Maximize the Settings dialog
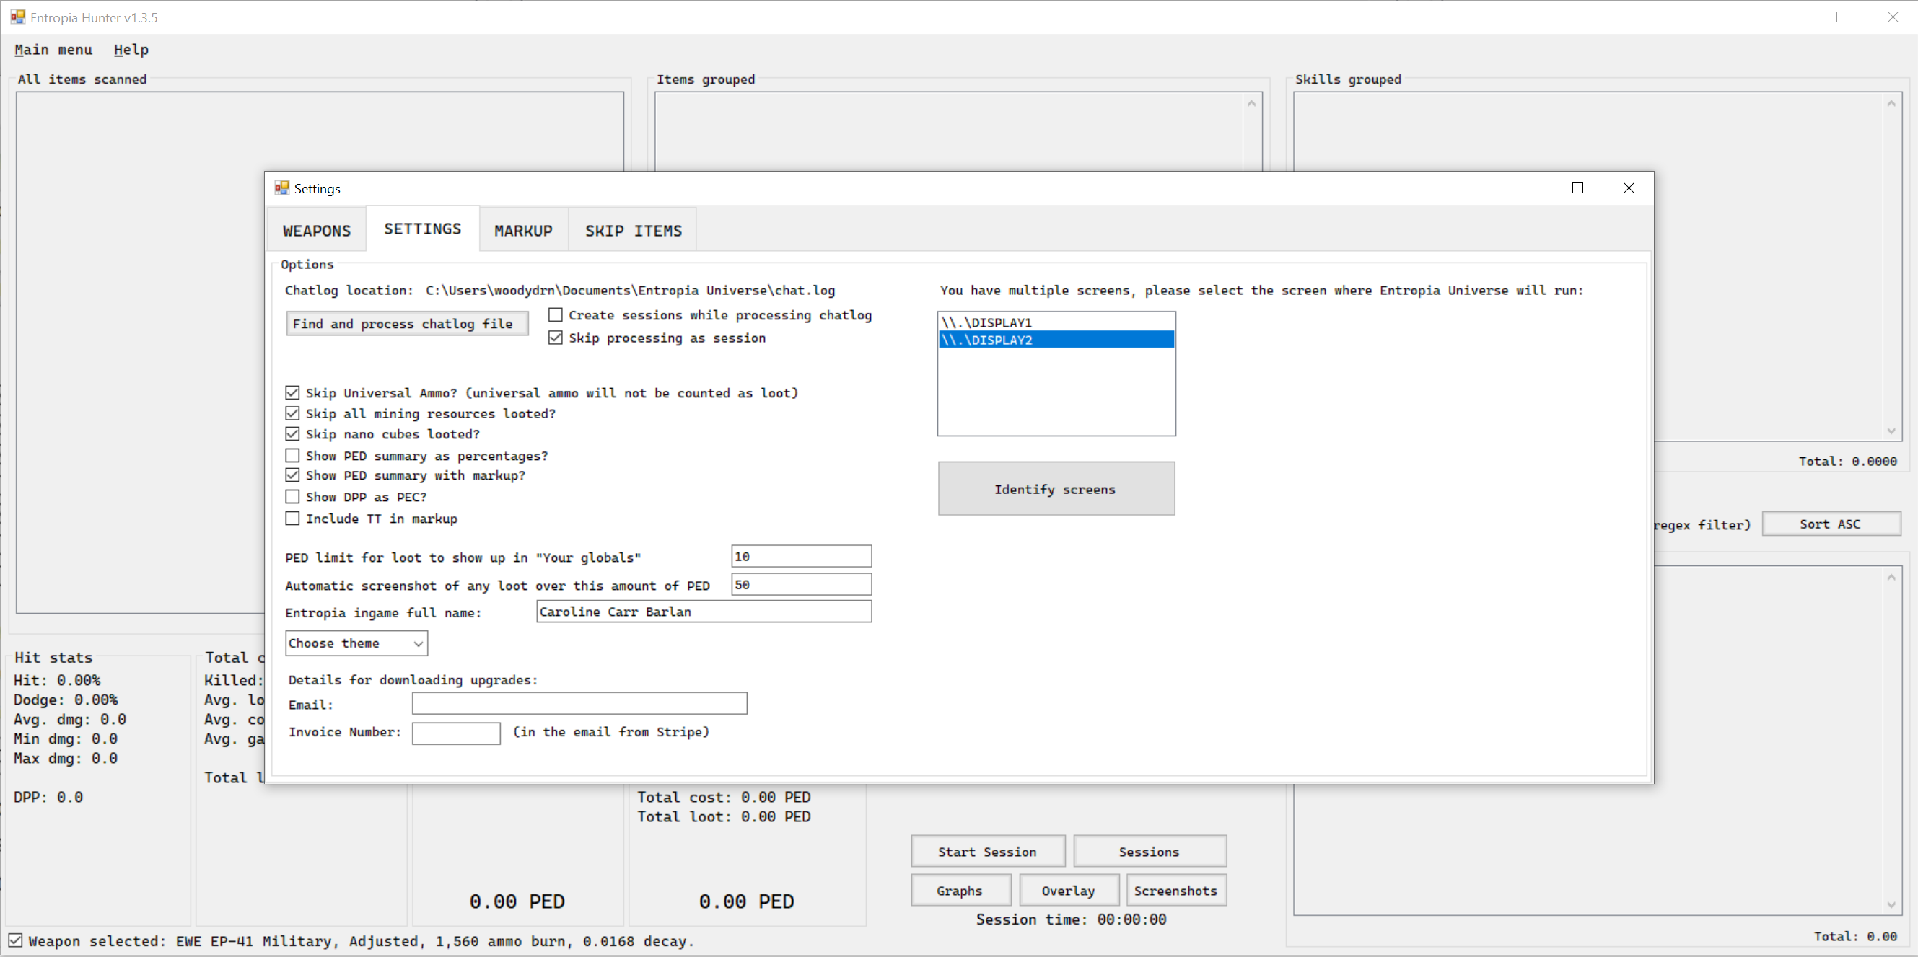This screenshot has width=1918, height=957. pos(1577,188)
